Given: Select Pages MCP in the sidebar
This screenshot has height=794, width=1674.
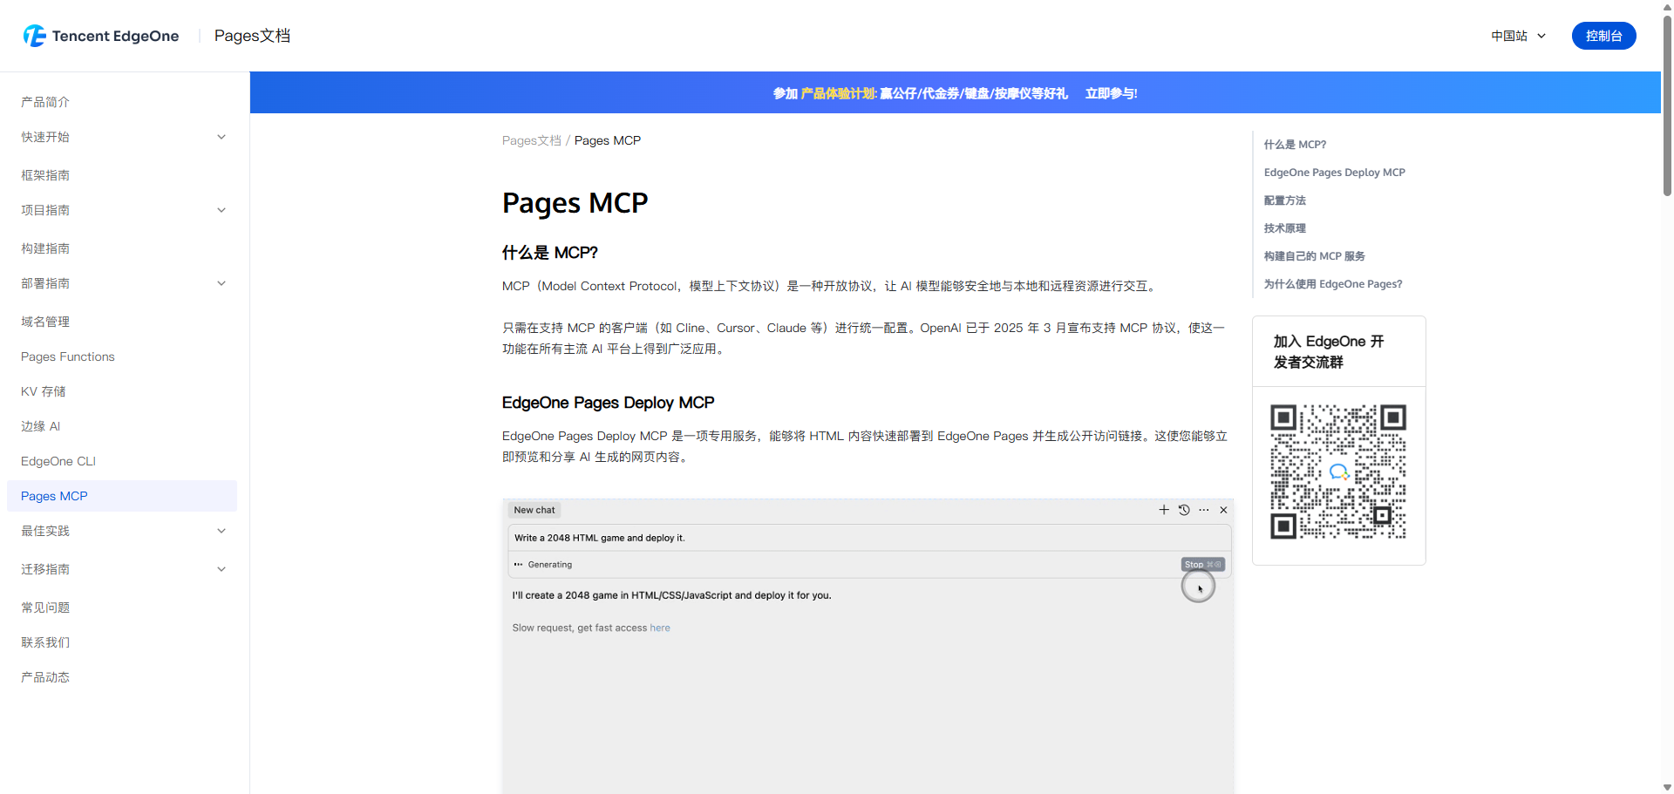Looking at the screenshot, I should pos(122,496).
